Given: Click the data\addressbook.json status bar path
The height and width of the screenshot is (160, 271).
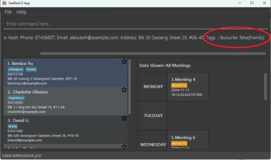Looking at the screenshot, I should coord(21,156).
